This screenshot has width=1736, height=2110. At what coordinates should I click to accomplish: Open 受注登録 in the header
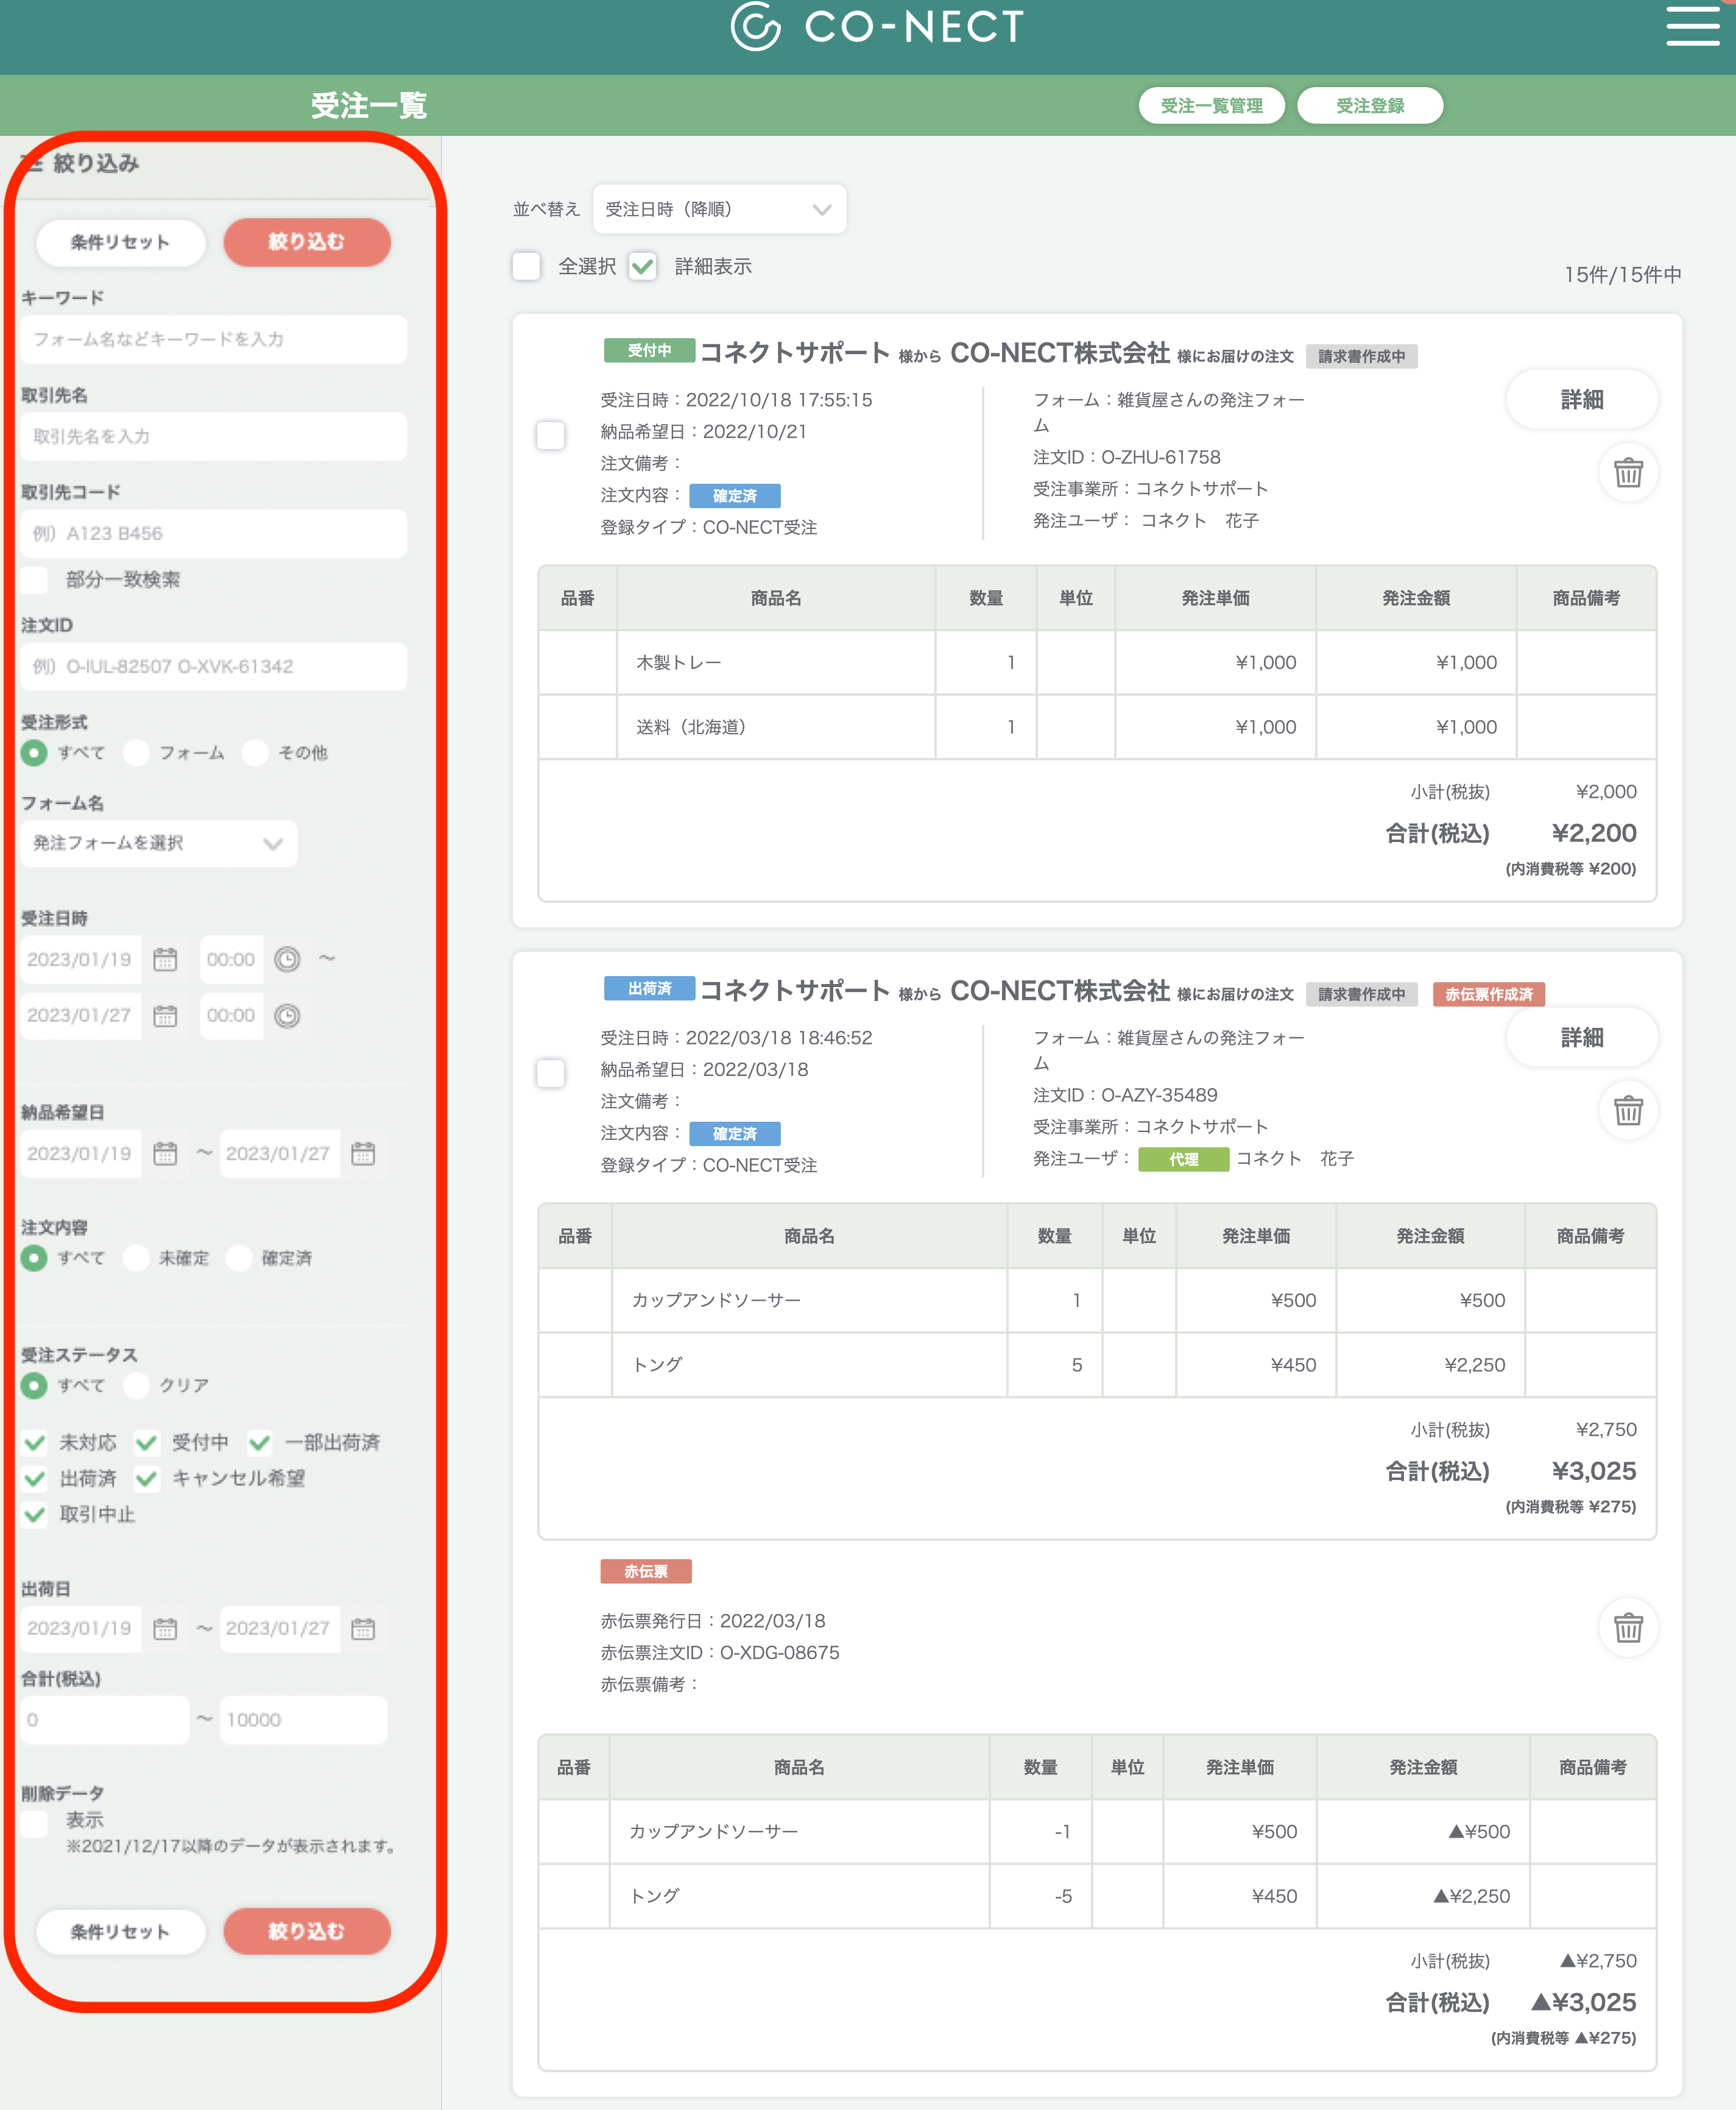coord(1370,106)
